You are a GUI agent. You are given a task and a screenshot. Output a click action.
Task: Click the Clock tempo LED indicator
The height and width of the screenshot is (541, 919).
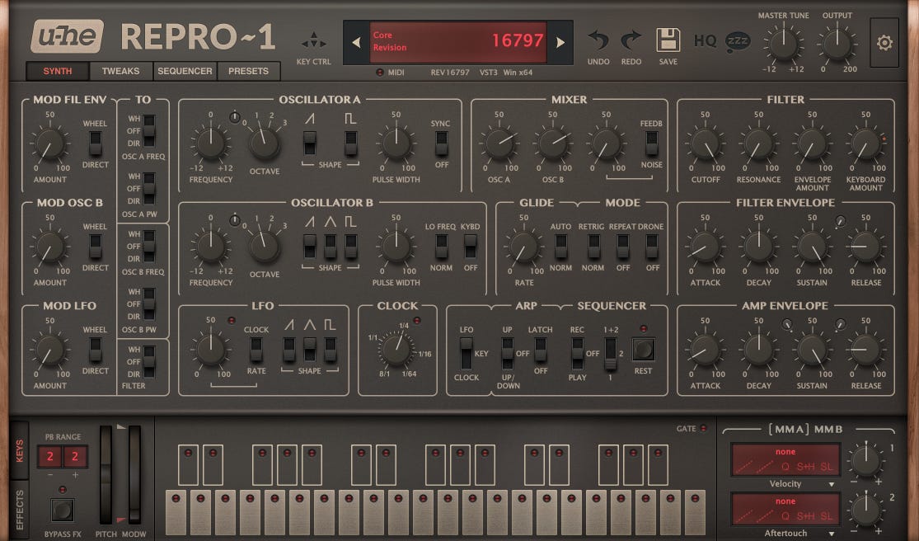click(417, 321)
